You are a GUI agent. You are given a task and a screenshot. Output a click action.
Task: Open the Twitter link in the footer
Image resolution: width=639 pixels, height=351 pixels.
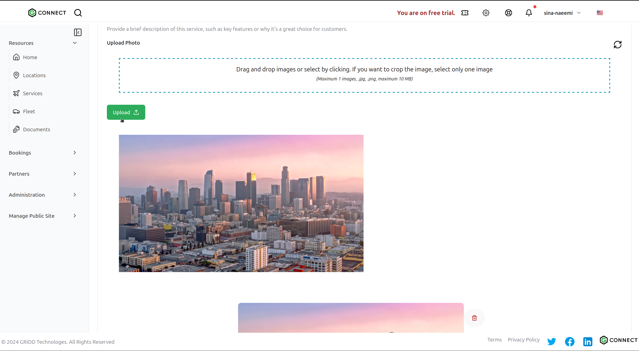pos(551,341)
